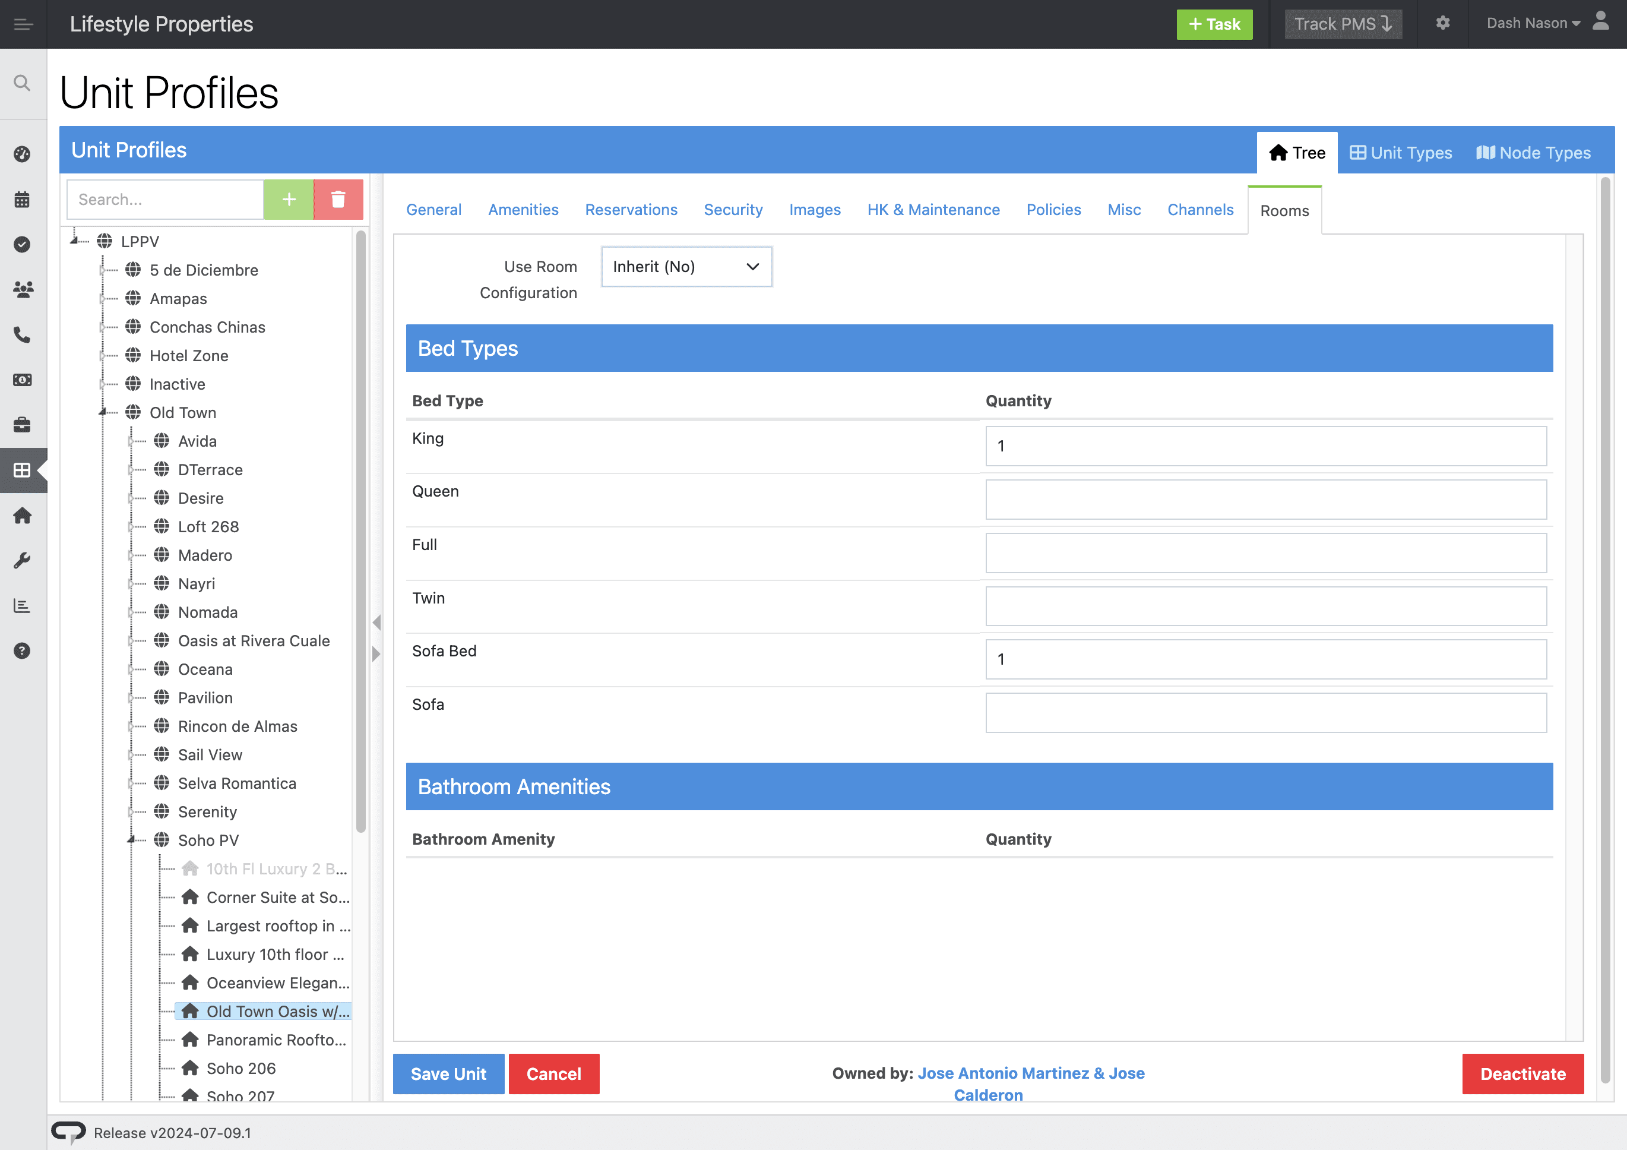Image resolution: width=1627 pixels, height=1150 pixels.
Task: Switch to the Reservations tab
Action: 631,210
